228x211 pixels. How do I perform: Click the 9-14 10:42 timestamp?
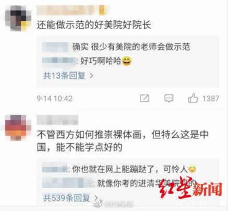pyautogui.click(x=54, y=99)
